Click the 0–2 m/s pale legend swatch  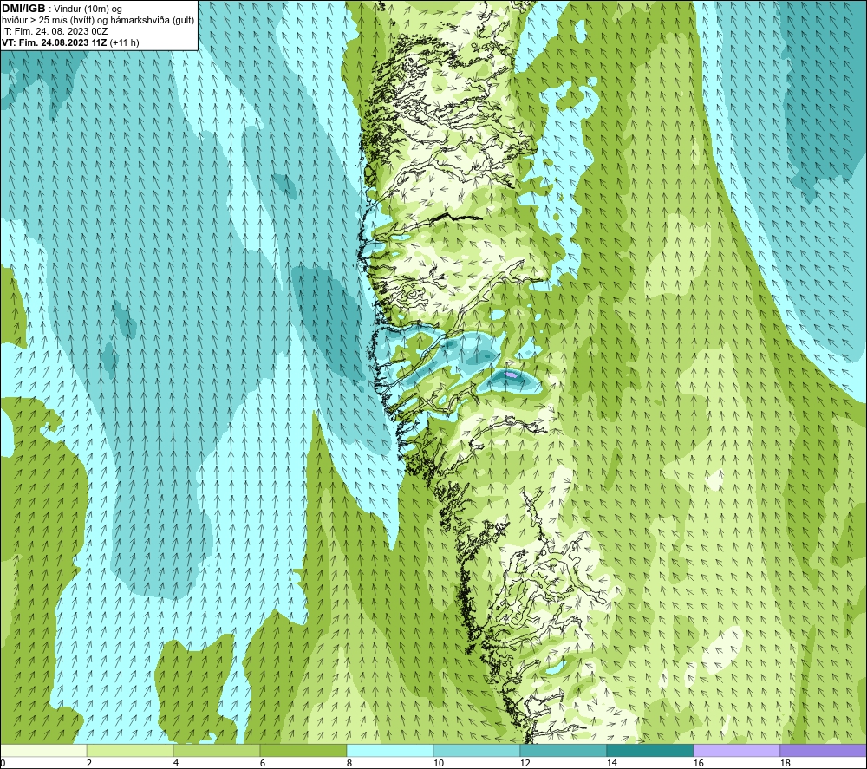pos(43,751)
